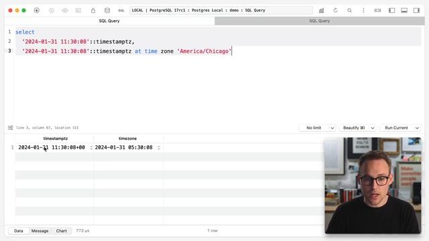Click the timezone column header

point(127,139)
